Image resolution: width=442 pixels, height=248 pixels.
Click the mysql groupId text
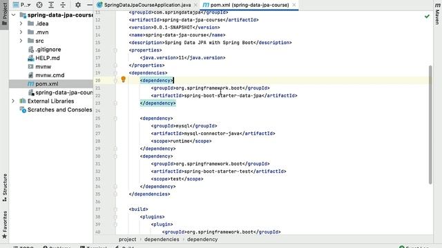pyautogui.click(x=182, y=126)
